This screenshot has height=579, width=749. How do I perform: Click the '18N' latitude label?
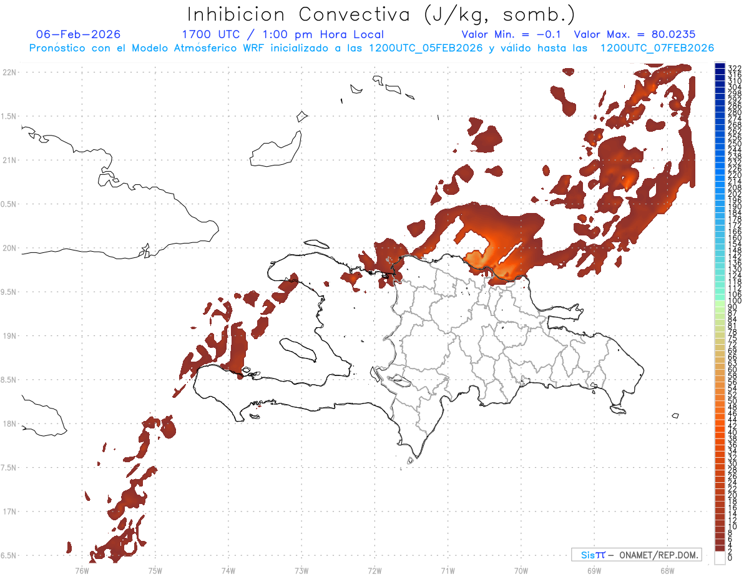pos(9,424)
